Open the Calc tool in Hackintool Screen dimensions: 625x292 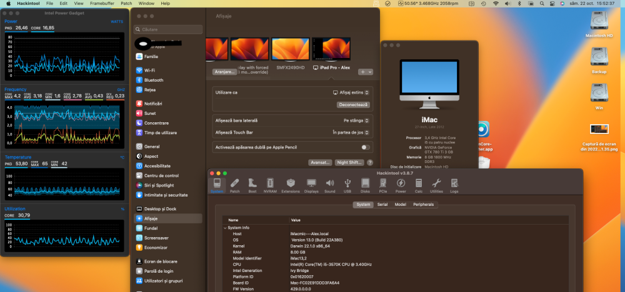[419, 186]
